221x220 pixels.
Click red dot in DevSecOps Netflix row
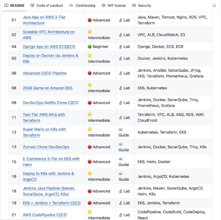(90, 103)
